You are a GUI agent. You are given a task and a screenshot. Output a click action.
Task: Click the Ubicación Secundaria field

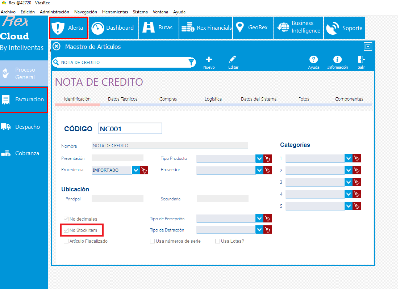point(222,199)
